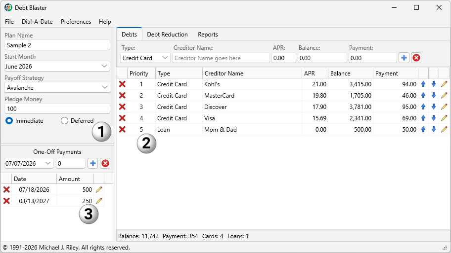Open the debt Type combo box
Viewport: 451px width, 253px height.
coord(145,58)
